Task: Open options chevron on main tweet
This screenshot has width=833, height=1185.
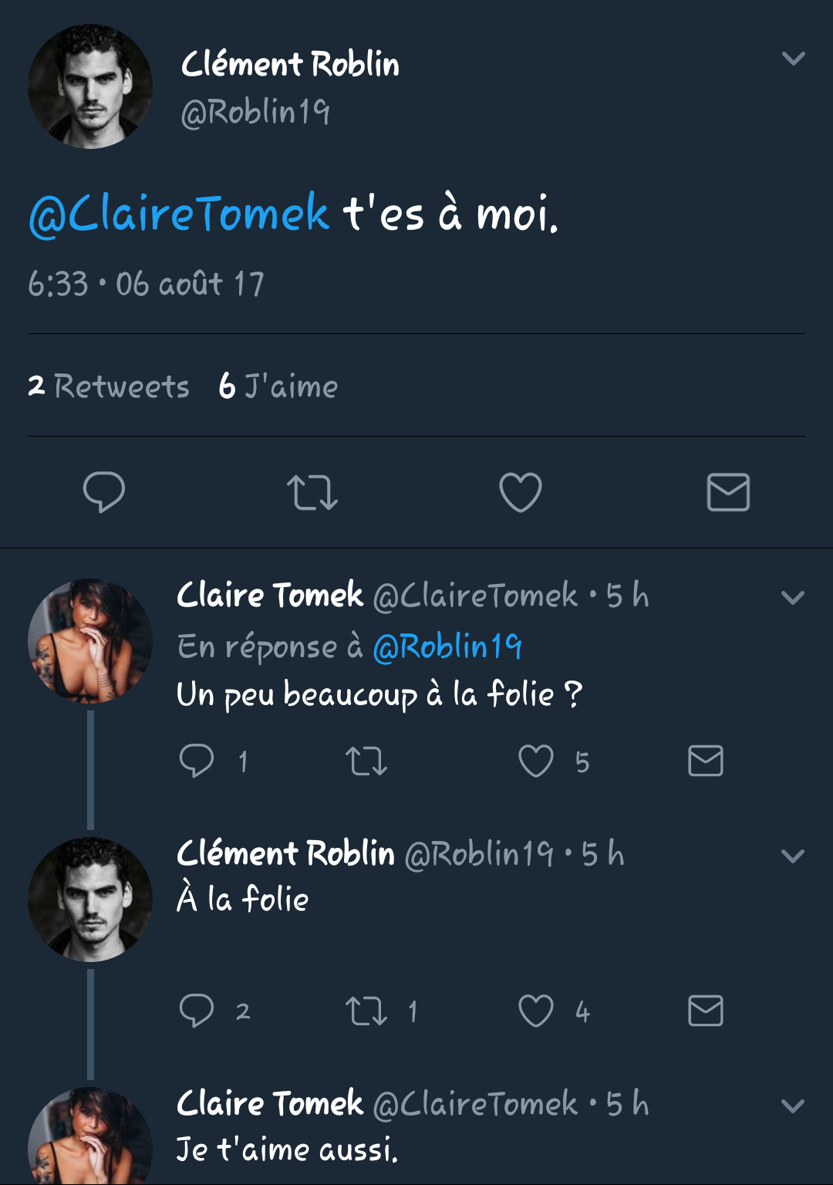Action: 793,59
